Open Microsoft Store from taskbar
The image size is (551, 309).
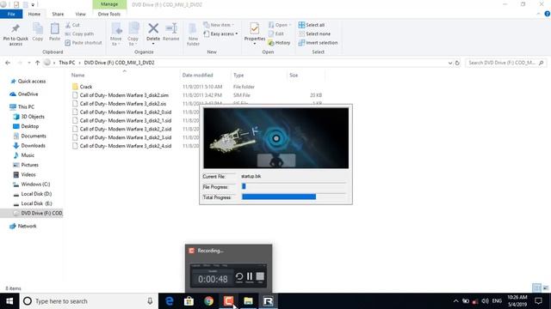point(189,301)
